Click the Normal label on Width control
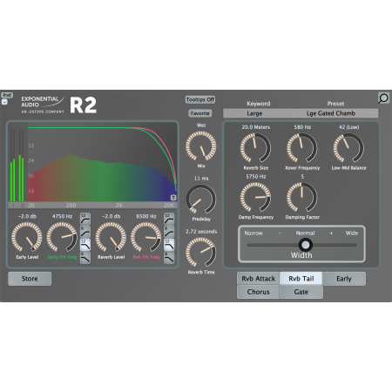This screenshot has width=392, height=392. tap(305, 233)
